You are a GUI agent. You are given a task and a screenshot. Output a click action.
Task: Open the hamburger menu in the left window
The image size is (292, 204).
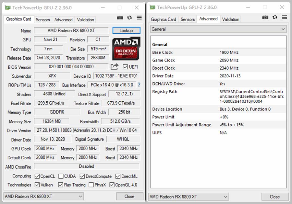pos(139,18)
